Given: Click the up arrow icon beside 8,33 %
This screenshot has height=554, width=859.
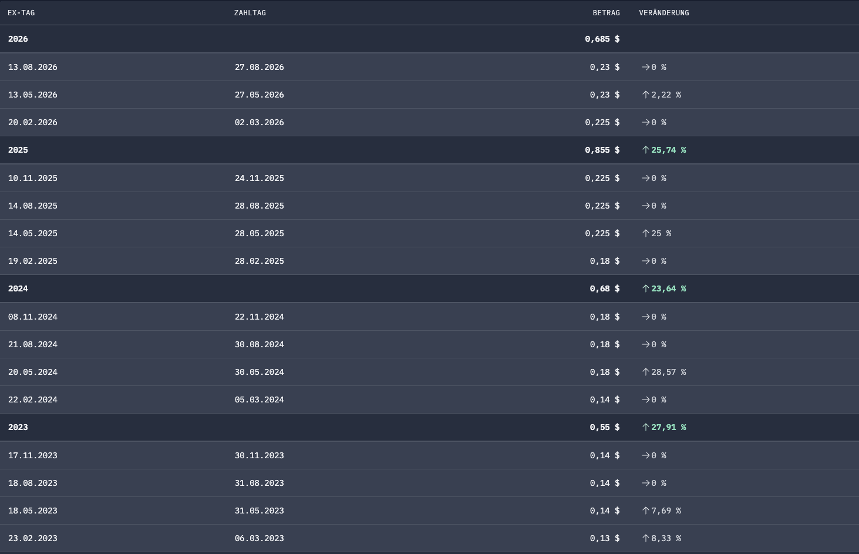Looking at the screenshot, I should (645, 538).
